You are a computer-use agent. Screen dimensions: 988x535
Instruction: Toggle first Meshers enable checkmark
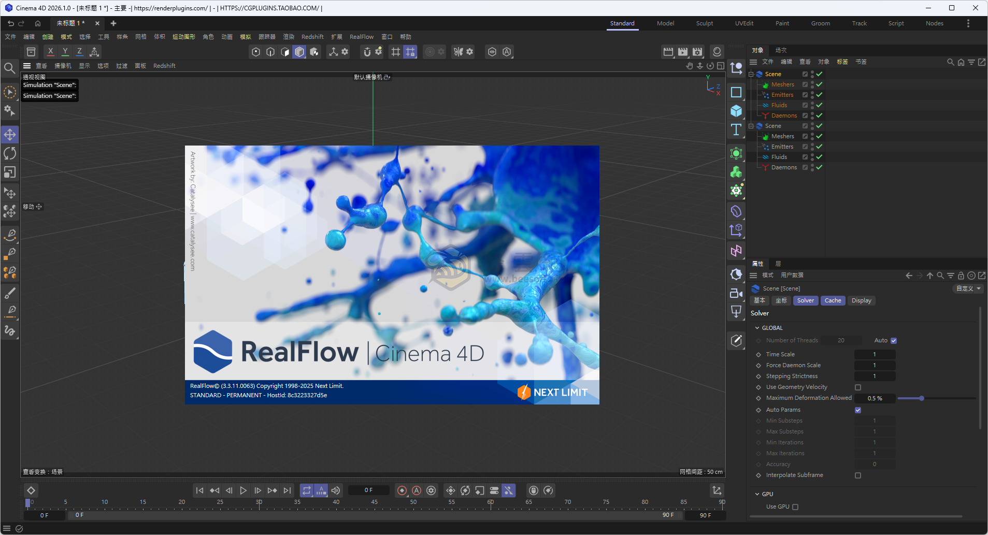click(819, 84)
